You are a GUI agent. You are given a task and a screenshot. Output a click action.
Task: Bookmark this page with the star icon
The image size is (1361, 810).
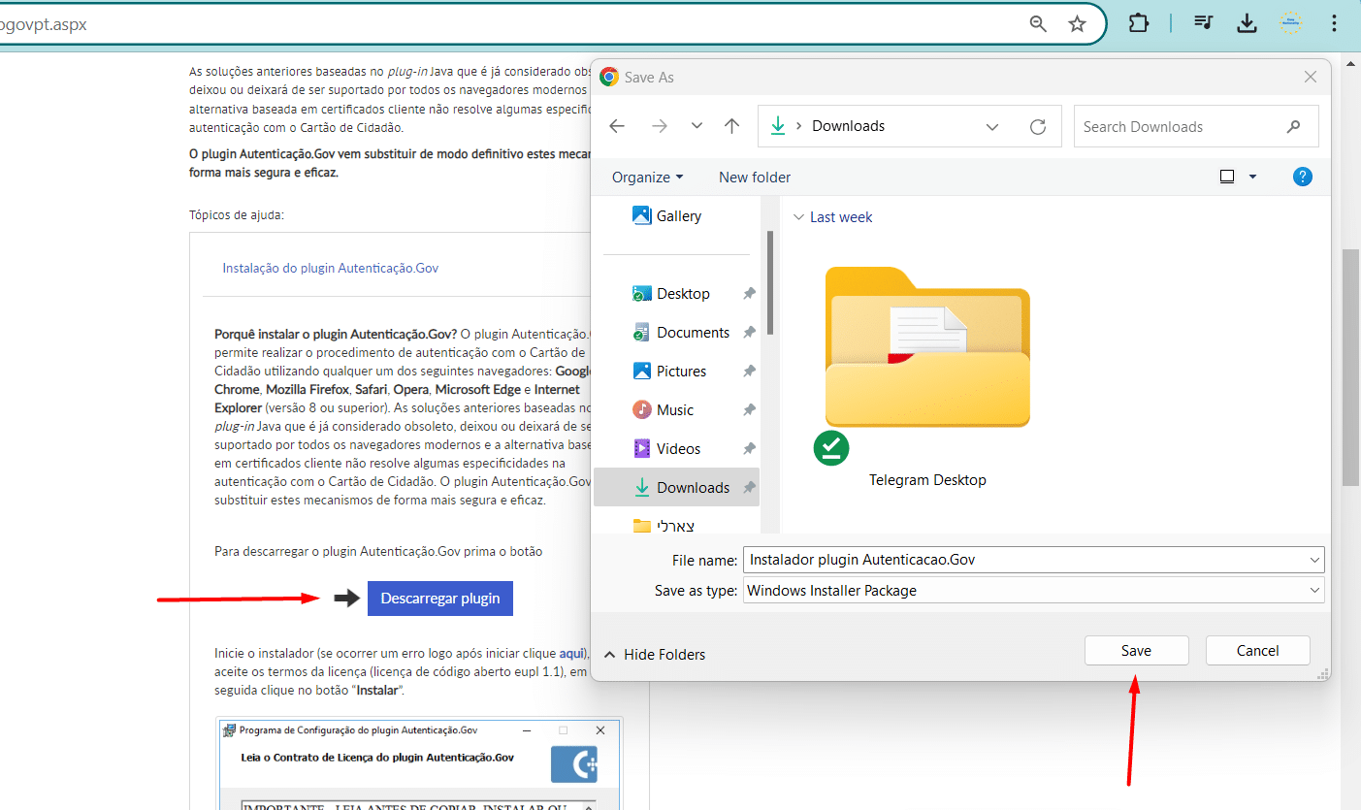1077,24
